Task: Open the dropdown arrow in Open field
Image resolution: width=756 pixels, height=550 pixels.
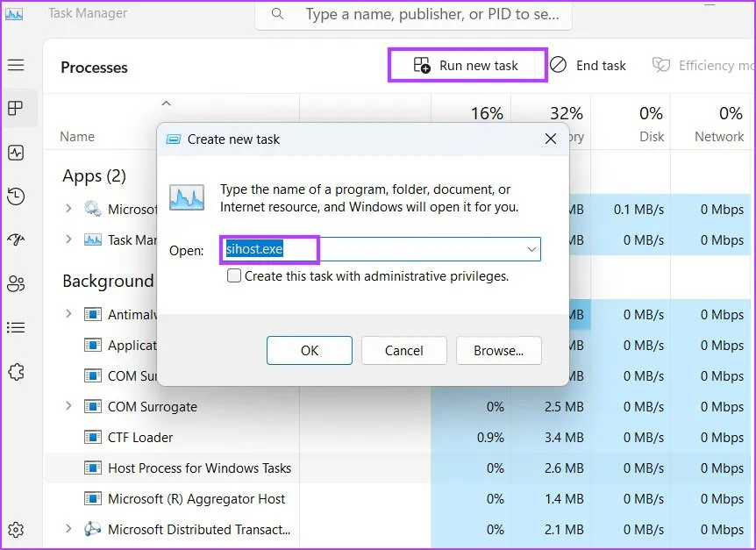Action: point(531,250)
